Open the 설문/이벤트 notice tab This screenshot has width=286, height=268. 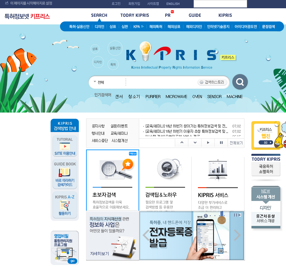pyautogui.click(x=119, y=126)
